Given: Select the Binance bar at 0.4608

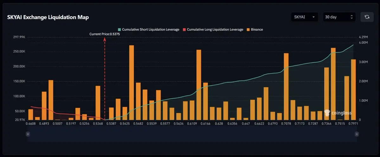Looking at the screenshot, I should coord(30,114).
